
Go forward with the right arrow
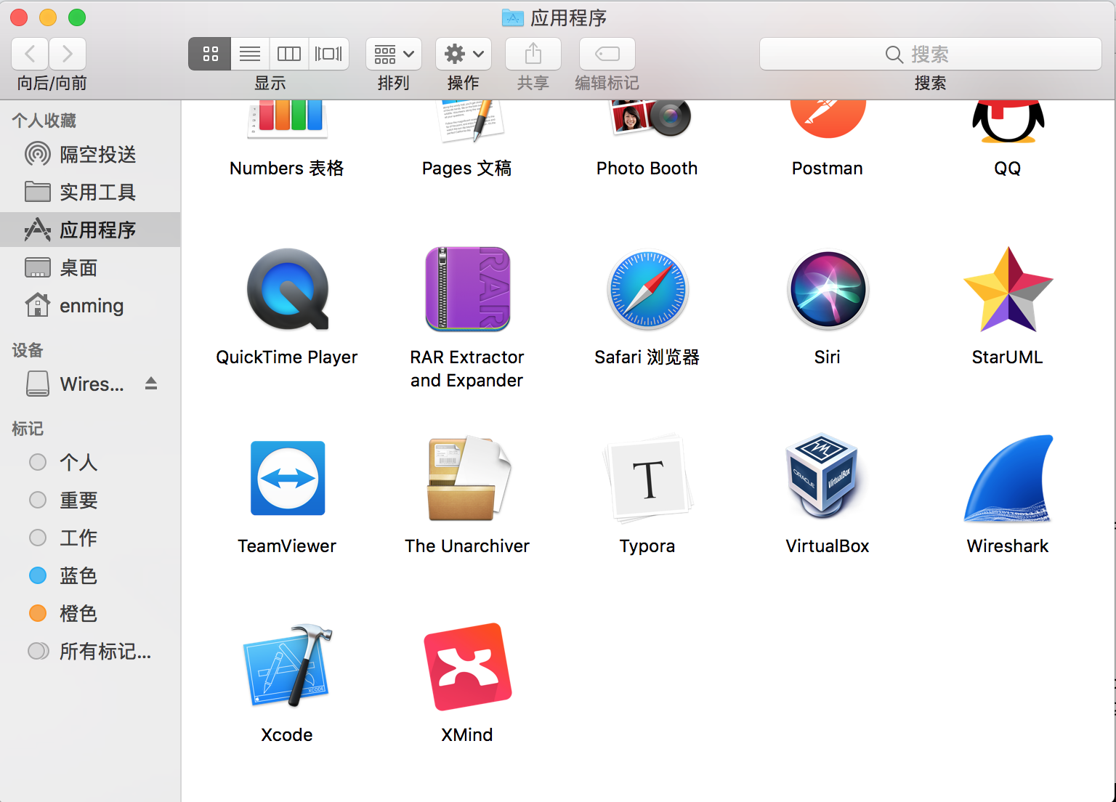coord(68,54)
